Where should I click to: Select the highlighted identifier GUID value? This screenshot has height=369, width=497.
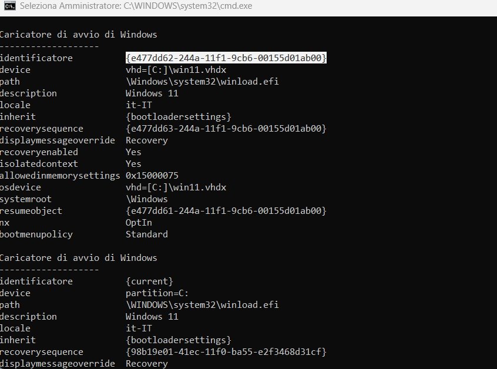click(x=226, y=58)
